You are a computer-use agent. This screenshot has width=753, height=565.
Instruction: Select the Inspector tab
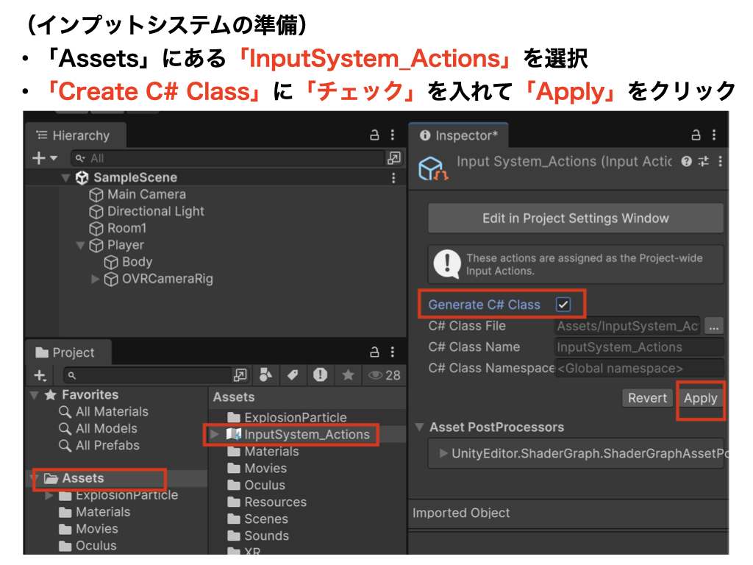[459, 136]
